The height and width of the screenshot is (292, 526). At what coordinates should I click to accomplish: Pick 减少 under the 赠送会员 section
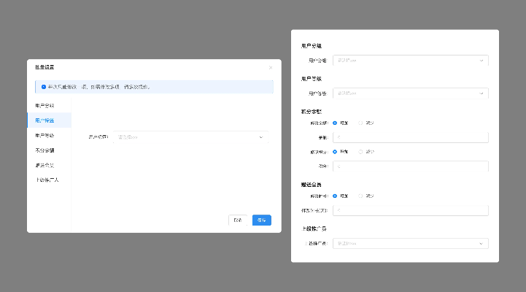coord(362,196)
